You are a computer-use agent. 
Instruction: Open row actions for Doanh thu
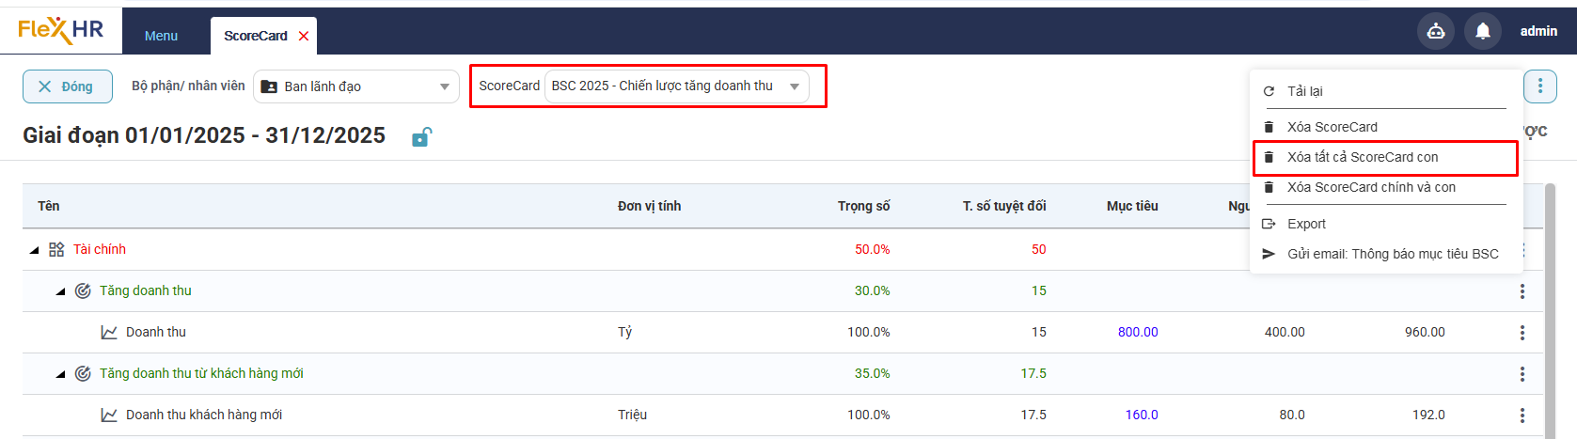click(1522, 333)
